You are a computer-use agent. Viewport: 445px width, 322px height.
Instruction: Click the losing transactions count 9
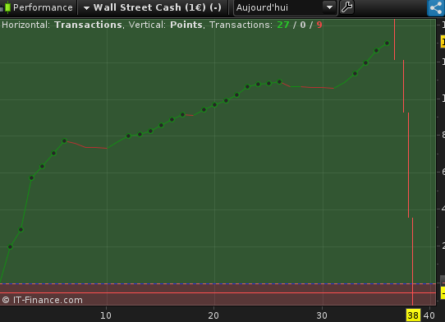coord(319,25)
